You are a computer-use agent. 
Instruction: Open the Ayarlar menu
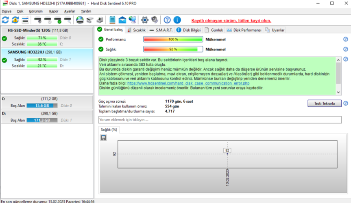point(70,11)
